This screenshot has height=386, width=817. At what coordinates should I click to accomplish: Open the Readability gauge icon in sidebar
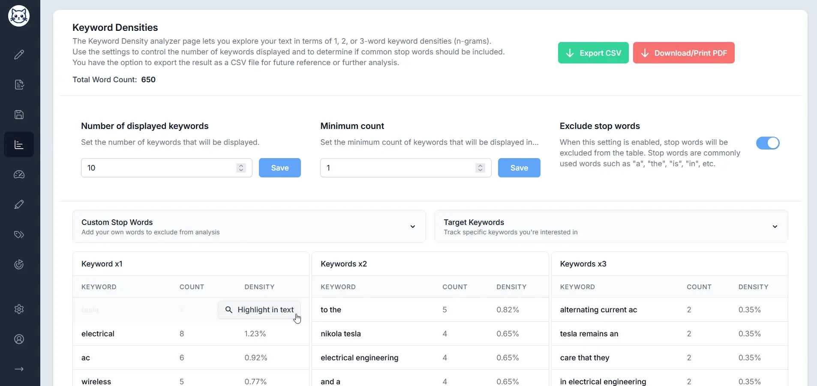[x=19, y=175]
